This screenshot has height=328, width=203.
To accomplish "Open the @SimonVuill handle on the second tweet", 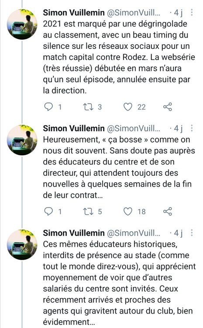I will coord(134,128).
